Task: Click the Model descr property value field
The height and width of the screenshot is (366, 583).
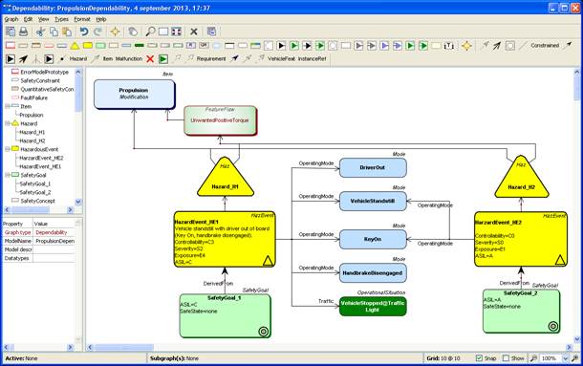Action: click(x=54, y=249)
